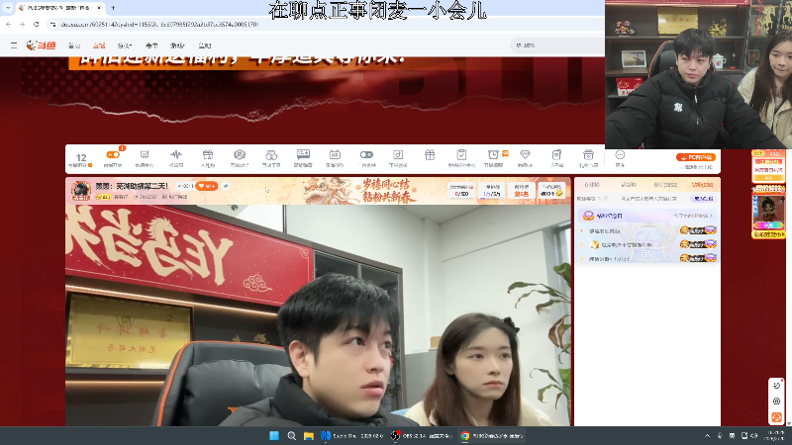Open the data center presentation icon
Screen dimensions: 792x445
pyautogui.click(x=145, y=155)
